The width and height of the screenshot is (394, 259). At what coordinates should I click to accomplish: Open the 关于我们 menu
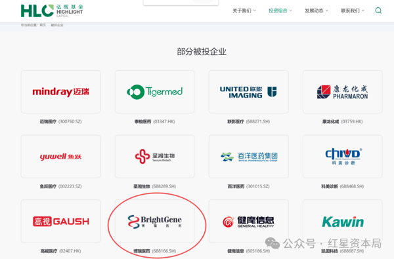point(242,10)
